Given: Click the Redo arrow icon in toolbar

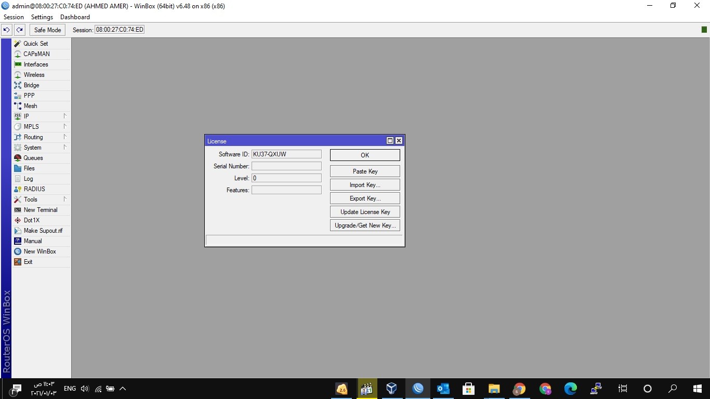Looking at the screenshot, I should [20, 30].
